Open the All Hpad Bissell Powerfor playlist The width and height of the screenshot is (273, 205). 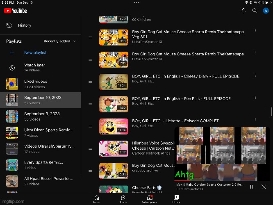[41, 181]
